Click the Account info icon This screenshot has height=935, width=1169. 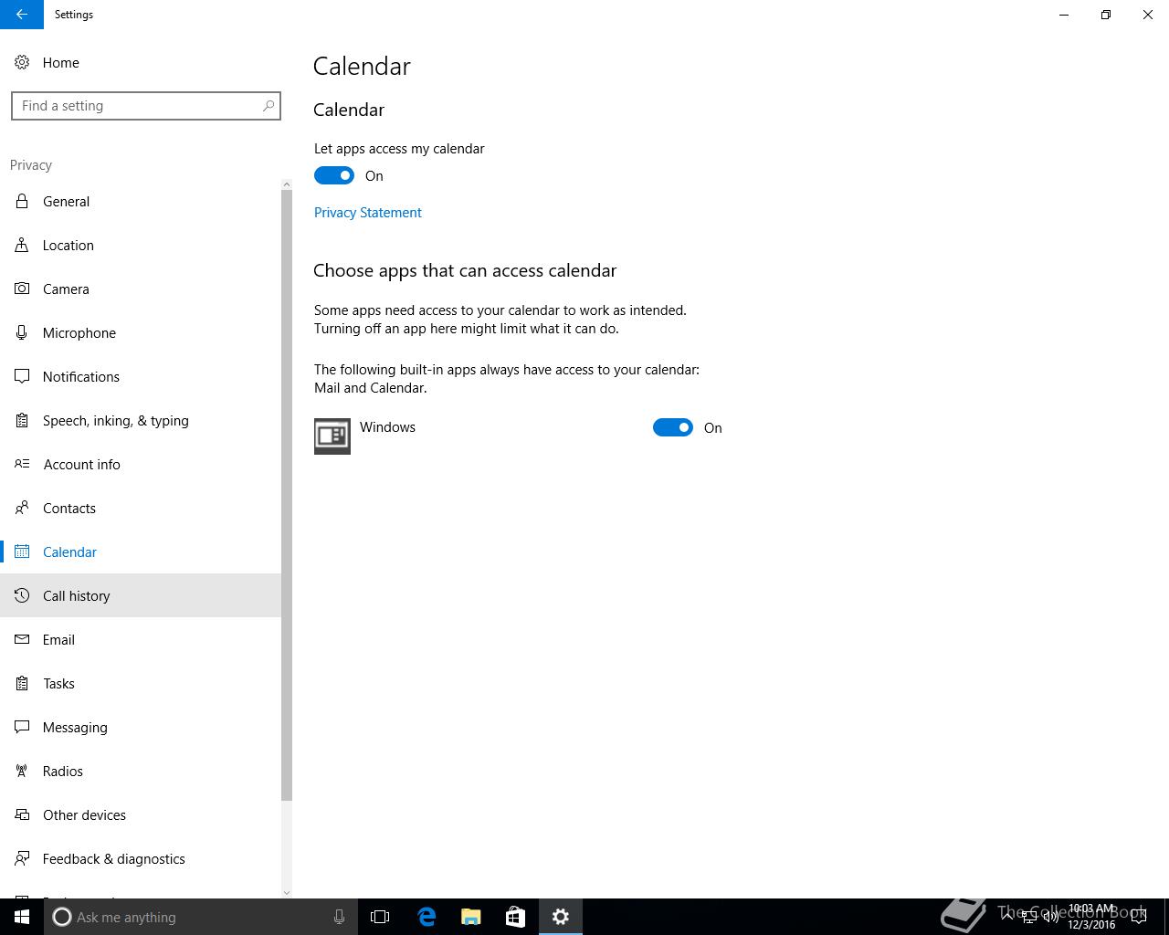tap(22, 465)
